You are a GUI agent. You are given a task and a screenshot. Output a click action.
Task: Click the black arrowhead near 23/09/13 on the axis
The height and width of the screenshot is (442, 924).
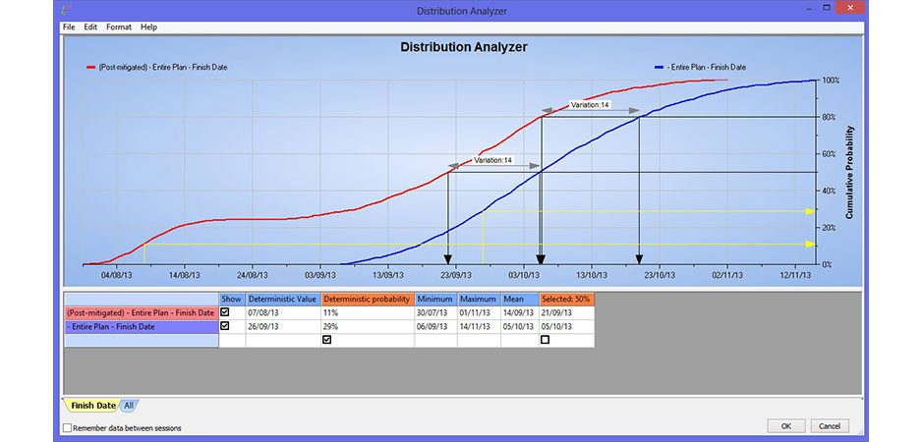click(448, 259)
